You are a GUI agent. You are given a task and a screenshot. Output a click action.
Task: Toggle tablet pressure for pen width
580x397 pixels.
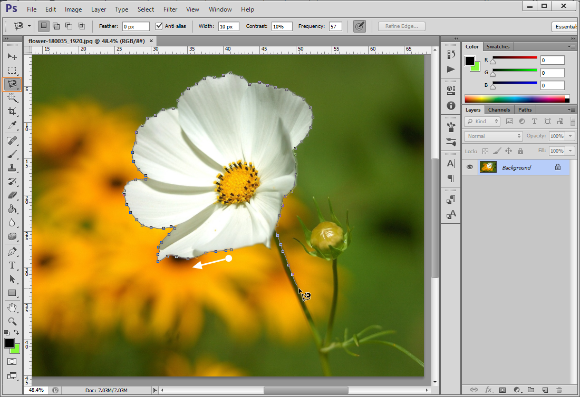(x=360, y=26)
